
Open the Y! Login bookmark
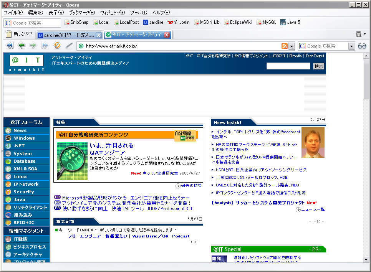(x=179, y=22)
